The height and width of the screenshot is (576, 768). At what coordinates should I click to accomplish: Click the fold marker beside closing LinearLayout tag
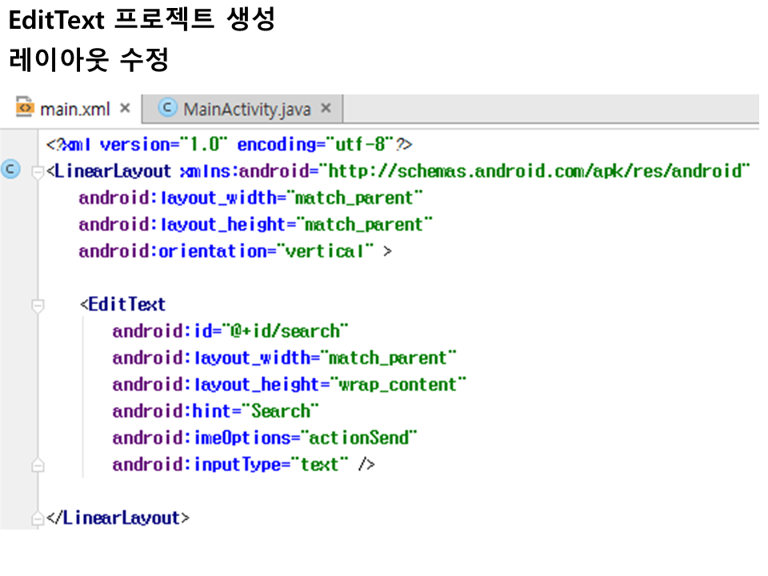(x=37, y=518)
